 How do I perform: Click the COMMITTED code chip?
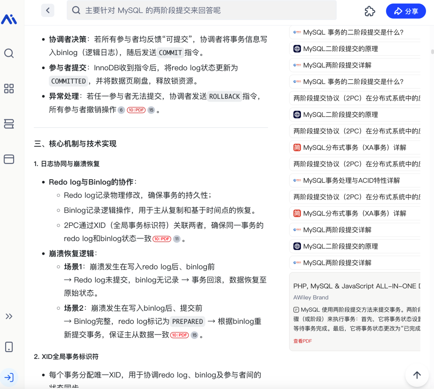tap(68, 81)
